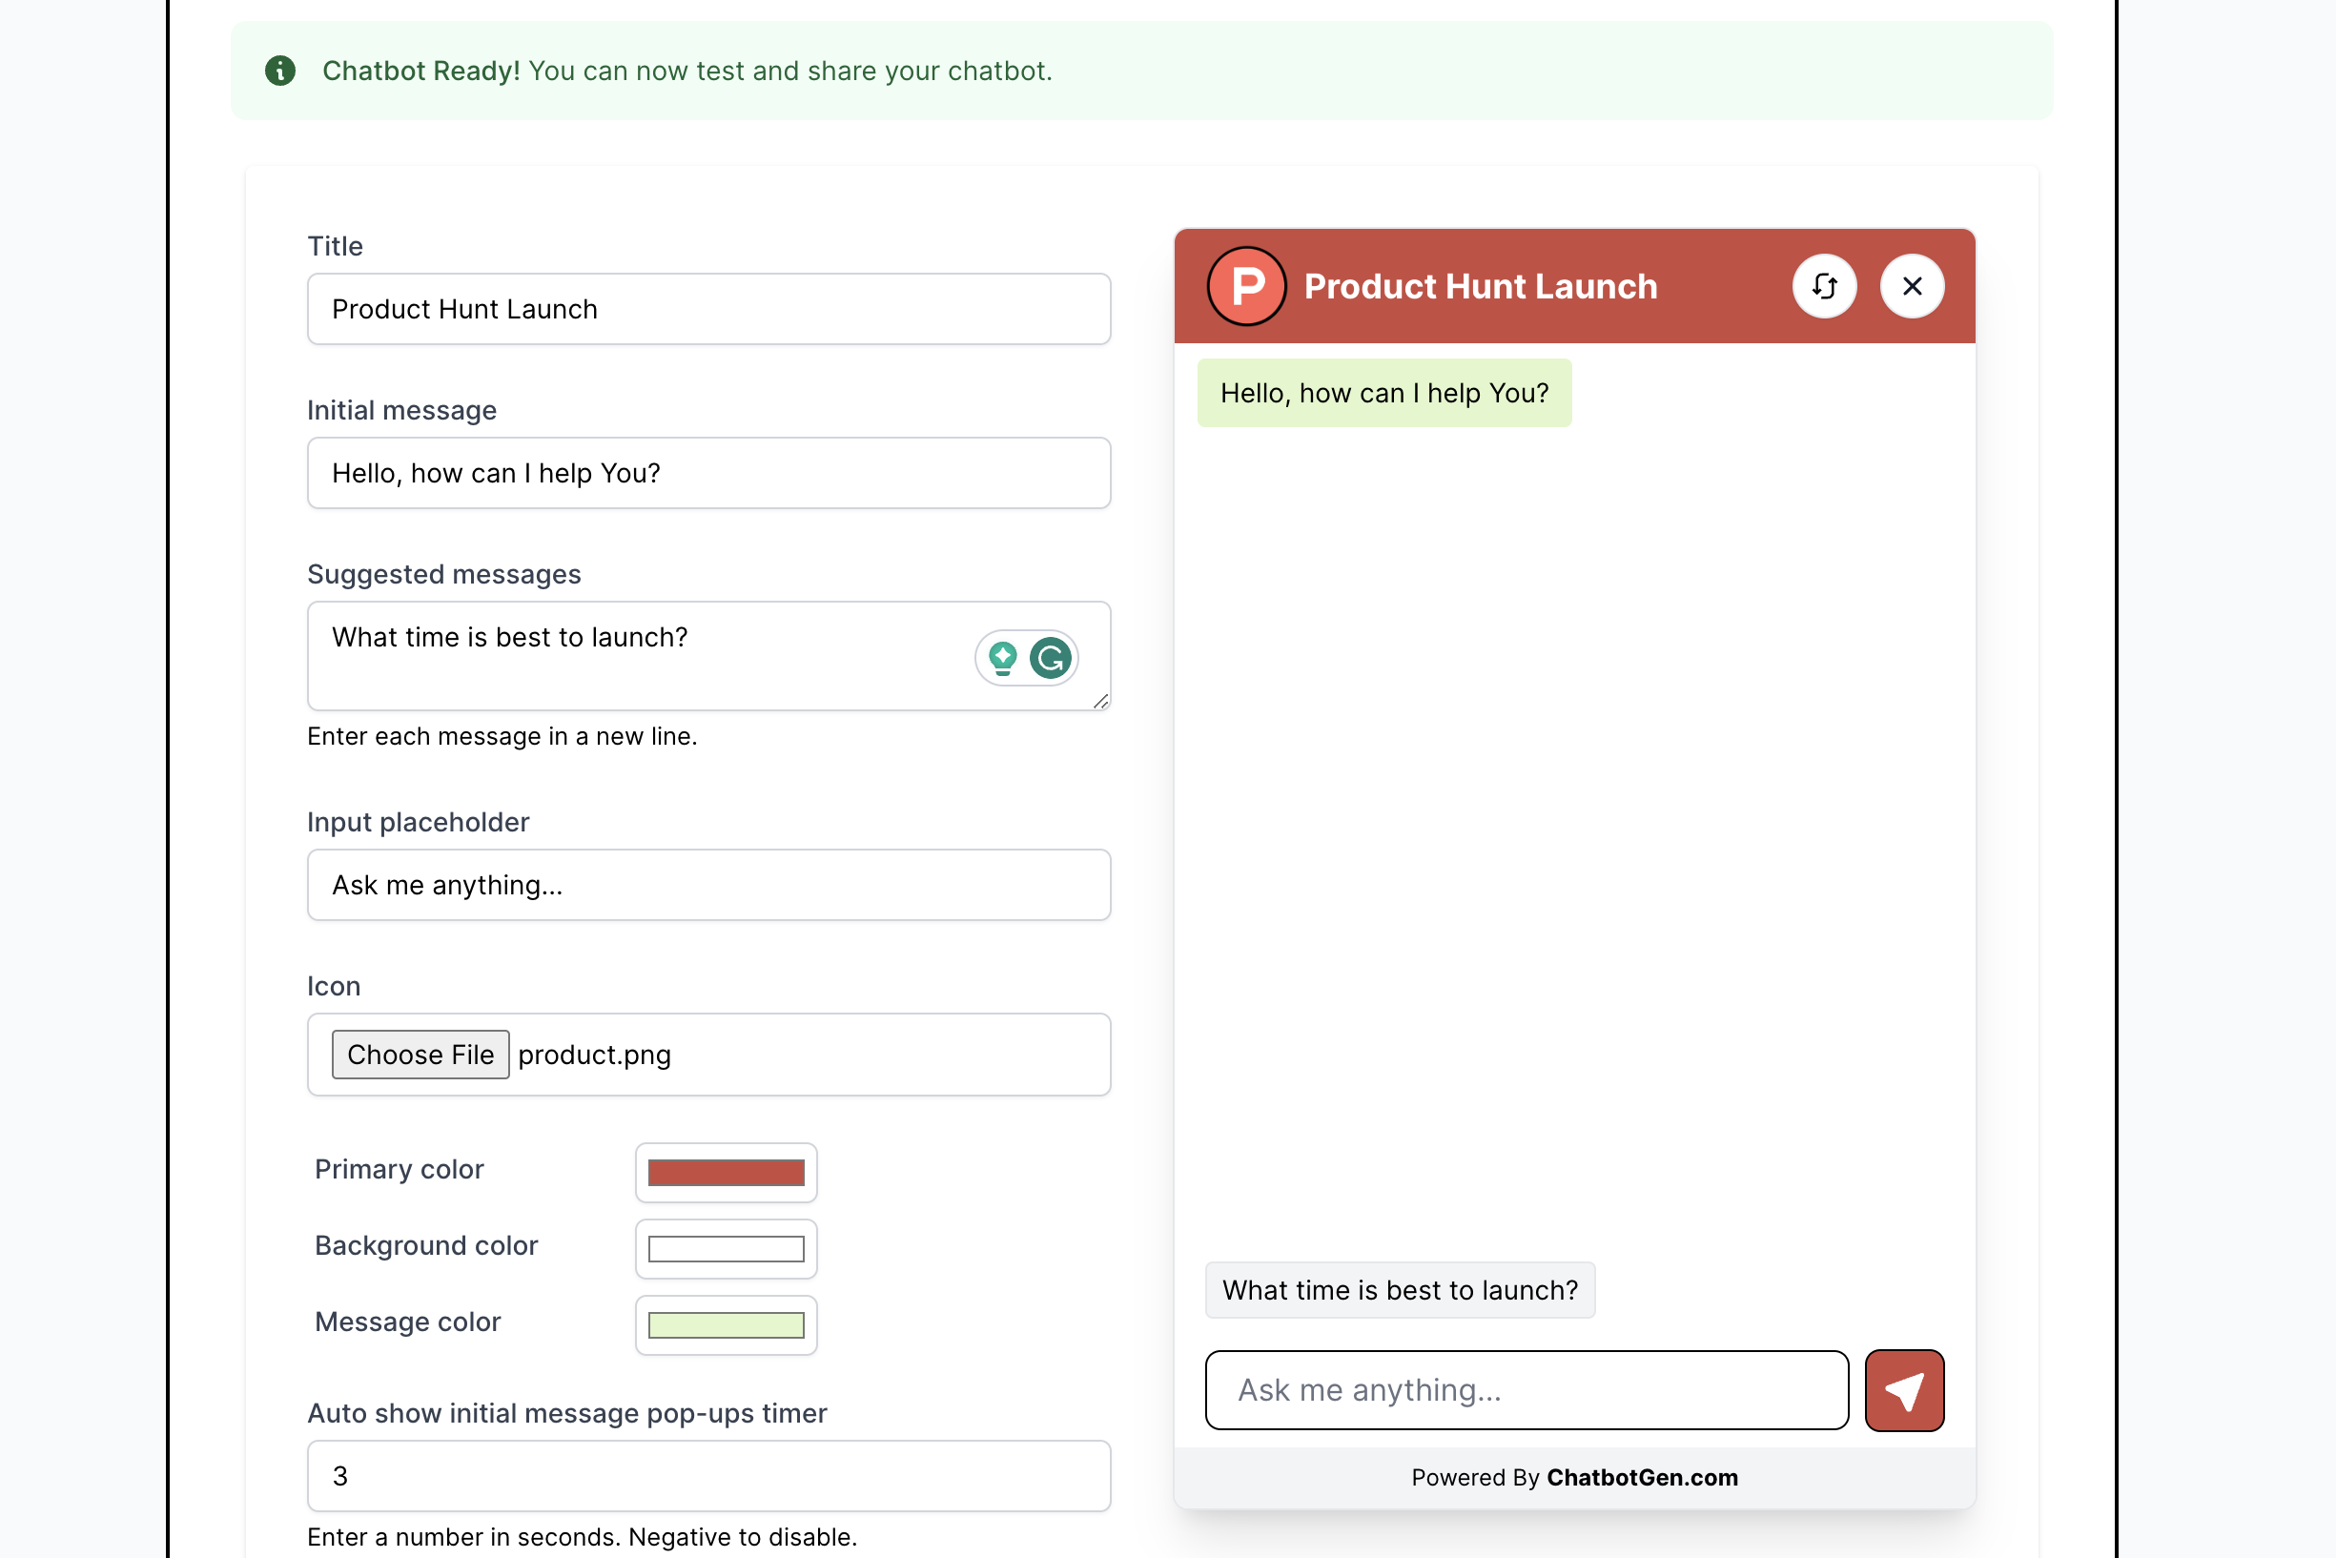Image resolution: width=2336 pixels, height=1558 pixels.
Task: Click the Product Hunt logo avatar
Action: [x=1247, y=286]
